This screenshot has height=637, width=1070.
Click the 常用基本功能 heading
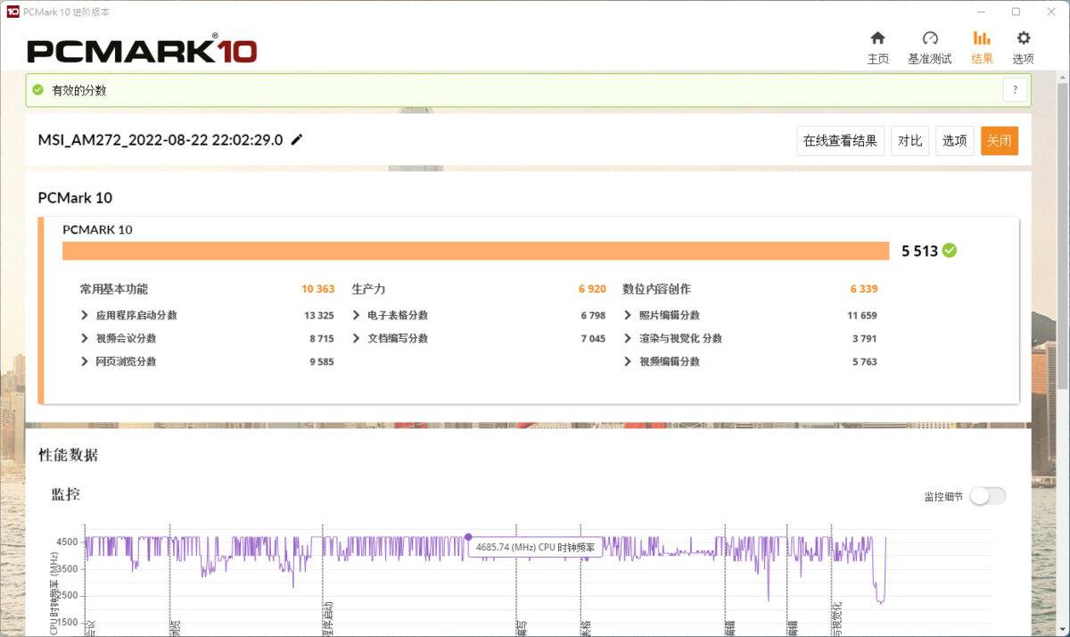pos(114,289)
